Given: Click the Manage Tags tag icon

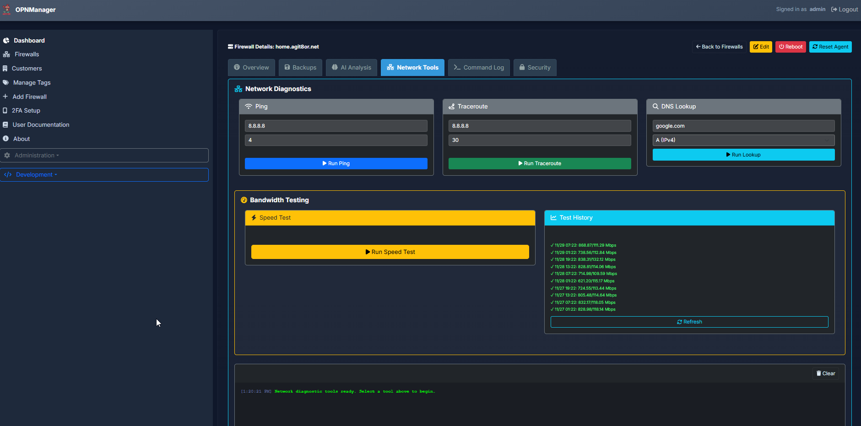Looking at the screenshot, I should [5, 82].
